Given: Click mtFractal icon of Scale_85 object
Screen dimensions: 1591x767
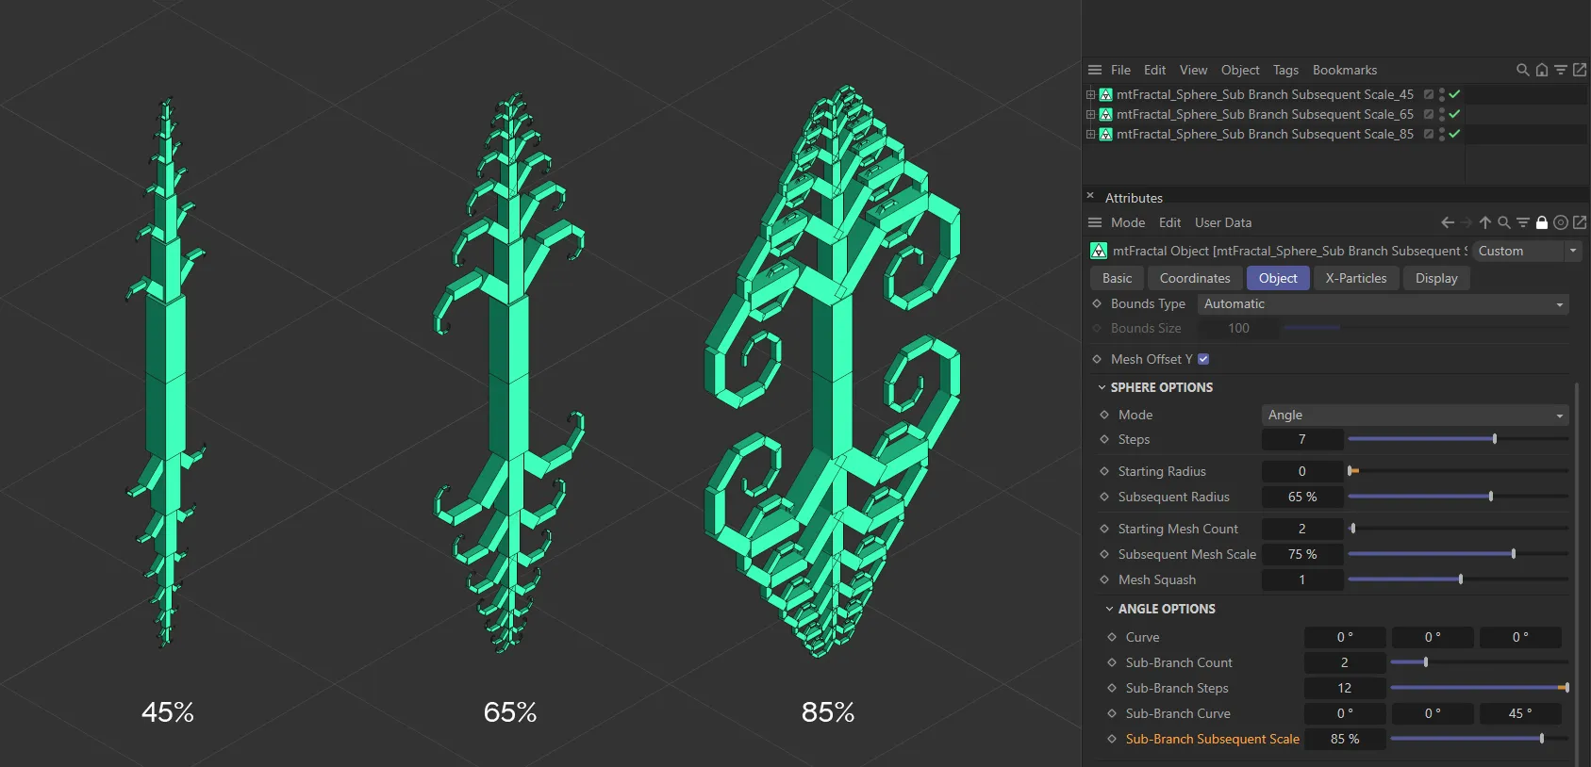Looking at the screenshot, I should point(1106,134).
